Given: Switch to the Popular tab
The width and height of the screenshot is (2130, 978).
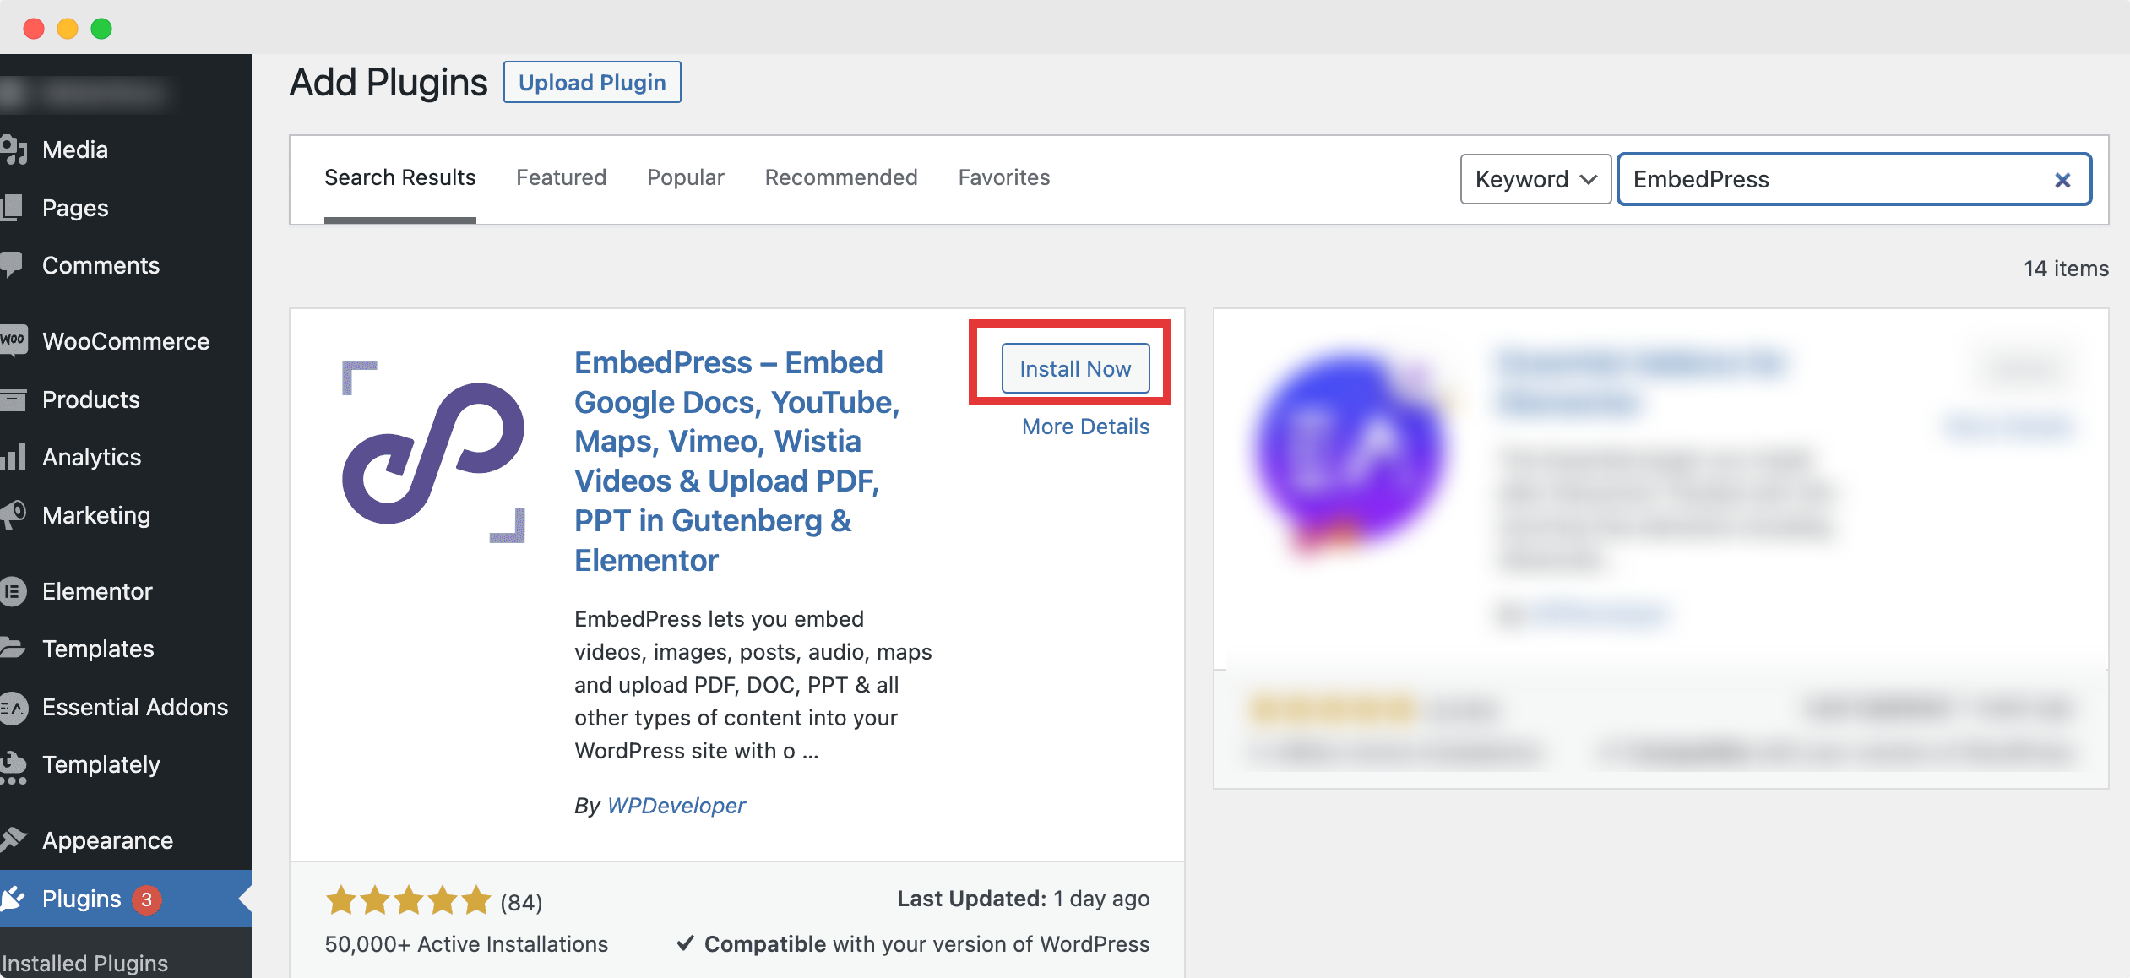Looking at the screenshot, I should pos(686,177).
